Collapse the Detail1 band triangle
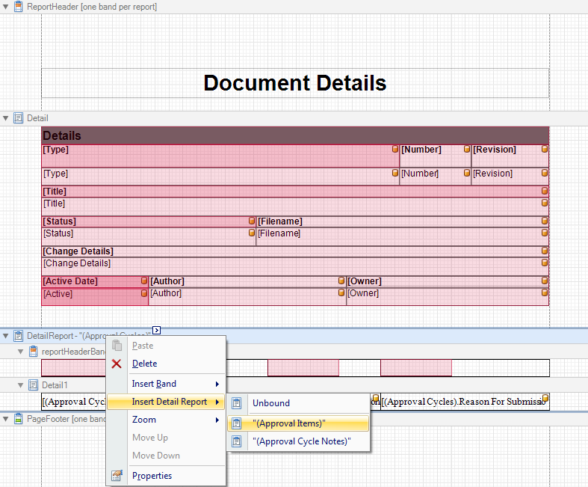The width and height of the screenshot is (588, 487). pyautogui.click(x=21, y=385)
